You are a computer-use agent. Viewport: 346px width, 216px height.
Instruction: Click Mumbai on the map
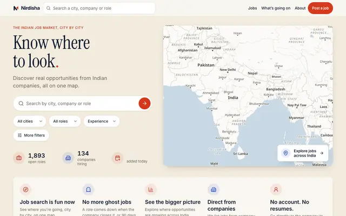[211, 109]
